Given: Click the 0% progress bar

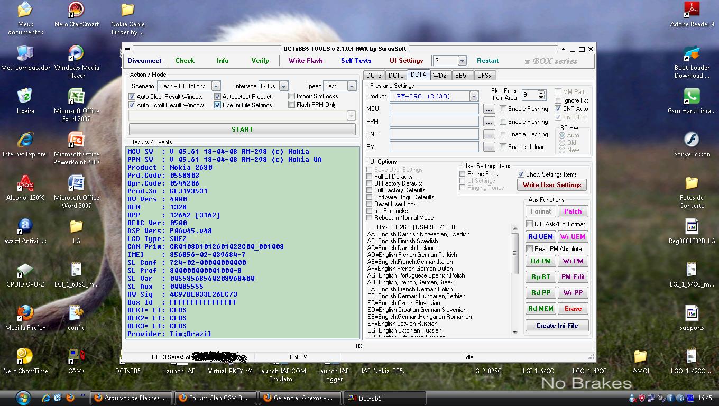Looking at the screenshot, I should click(x=359, y=346).
